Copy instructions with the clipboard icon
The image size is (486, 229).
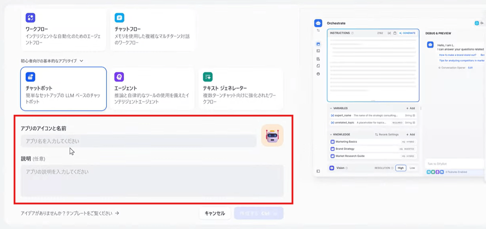coord(395,33)
